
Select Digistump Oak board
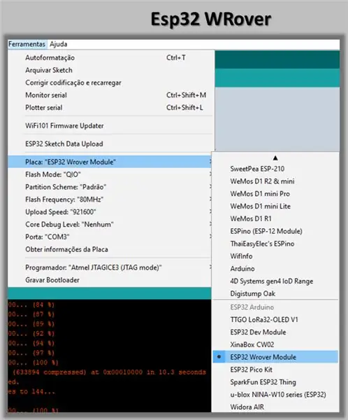click(x=275, y=293)
